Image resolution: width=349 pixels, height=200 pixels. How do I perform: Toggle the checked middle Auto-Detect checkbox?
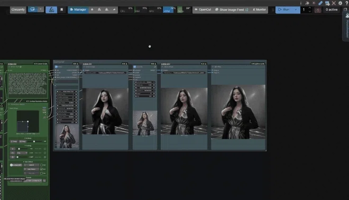click(41, 169)
